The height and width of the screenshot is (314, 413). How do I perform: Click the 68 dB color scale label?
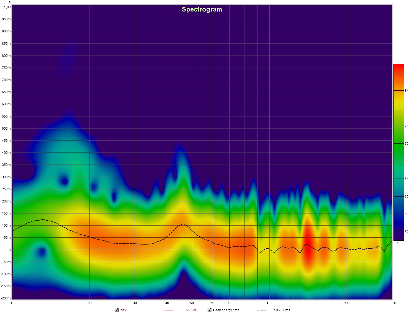click(407, 161)
